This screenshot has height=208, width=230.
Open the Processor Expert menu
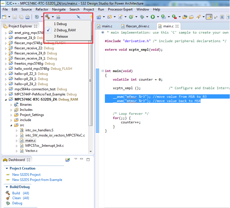[120, 9]
